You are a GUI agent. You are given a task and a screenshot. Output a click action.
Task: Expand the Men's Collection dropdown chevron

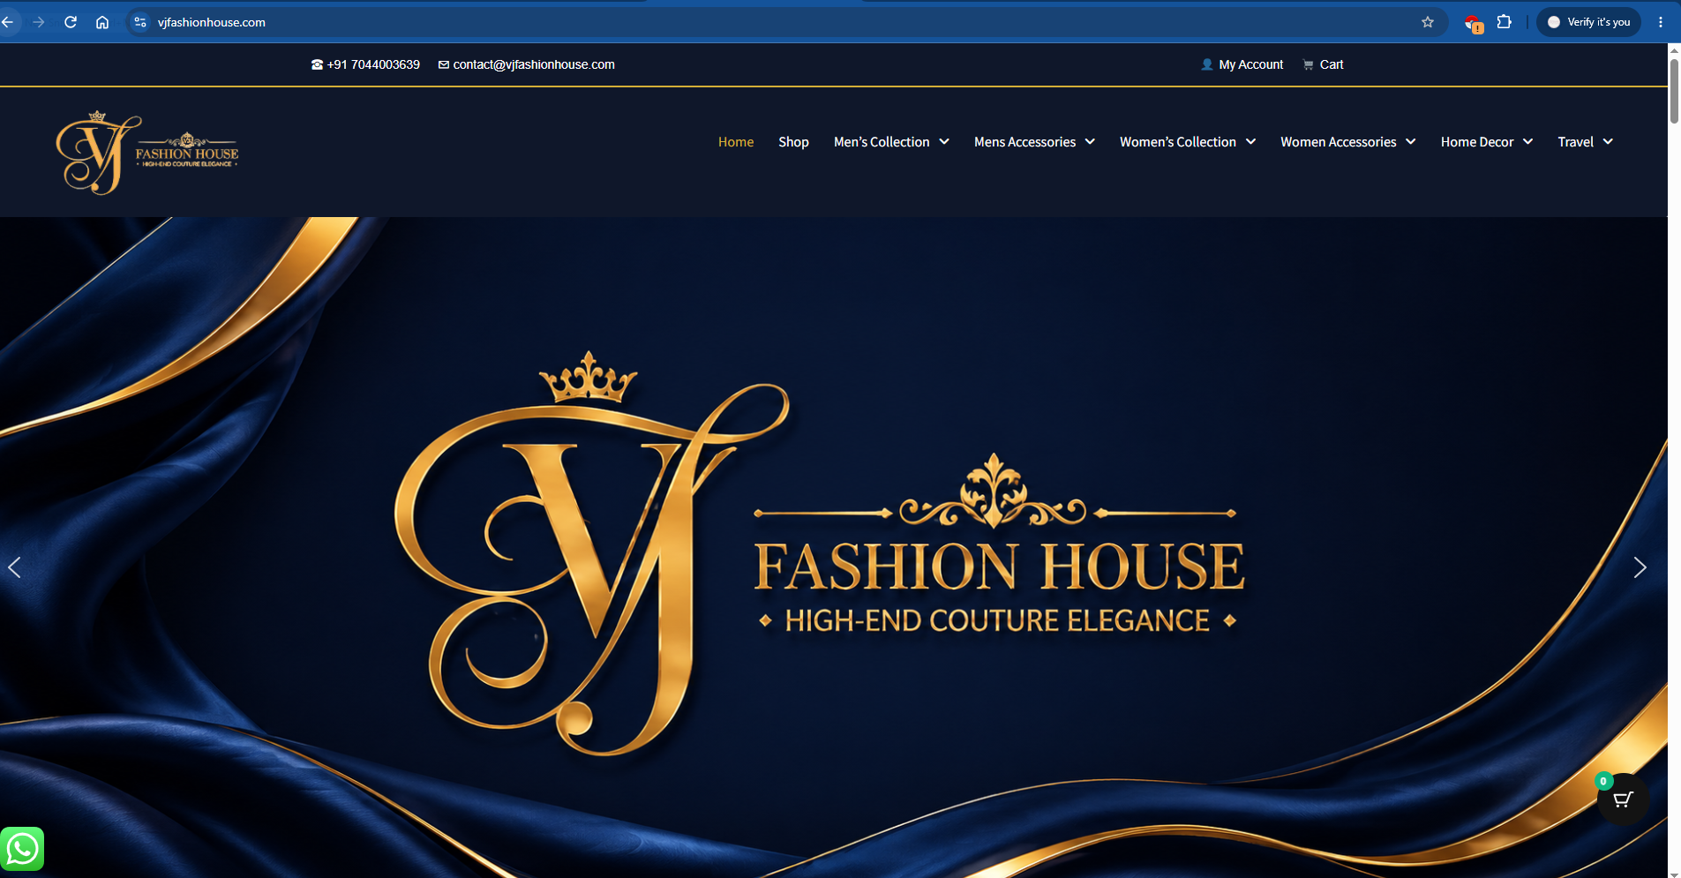pyautogui.click(x=944, y=142)
